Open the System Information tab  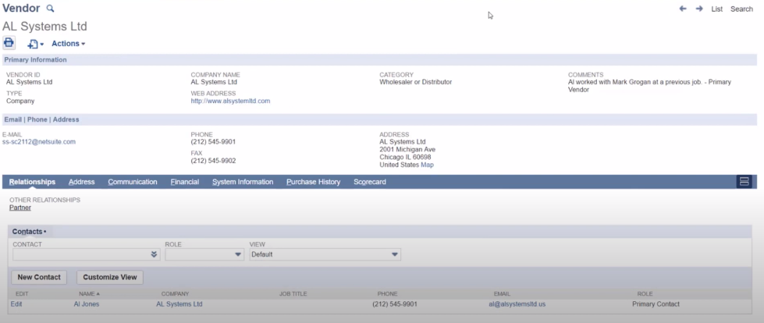click(x=243, y=182)
